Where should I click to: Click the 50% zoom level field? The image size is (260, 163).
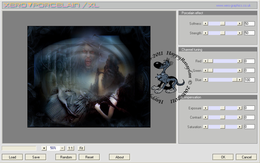pos(53,148)
